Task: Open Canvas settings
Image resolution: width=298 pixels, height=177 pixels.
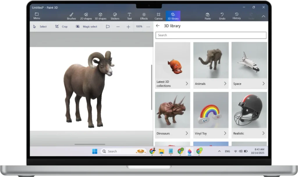Action: click(x=159, y=16)
